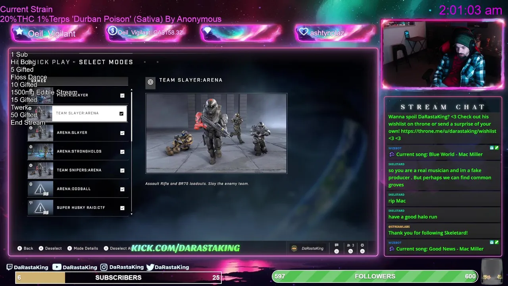508x286 pixels.
Task: Click the Team Slayer:Arena target icon beside title
Action: [150, 82]
